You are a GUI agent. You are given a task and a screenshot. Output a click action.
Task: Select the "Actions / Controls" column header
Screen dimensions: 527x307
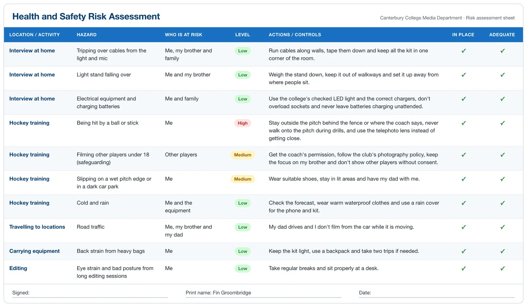tap(295, 35)
